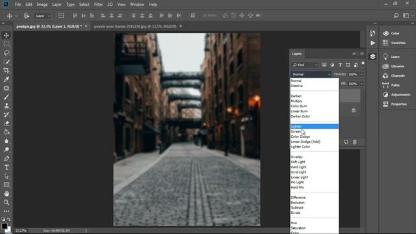Select the Horizontal Type tool

point(6,168)
